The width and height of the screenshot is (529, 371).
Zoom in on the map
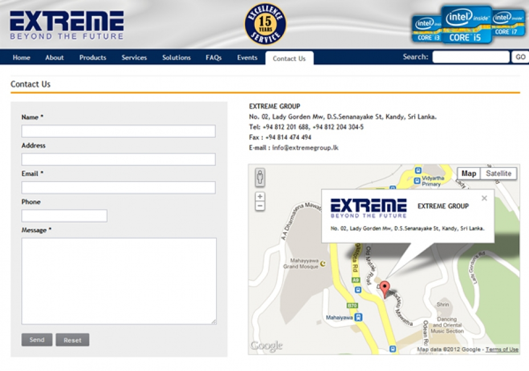pyautogui.click(x=260, y=196)
